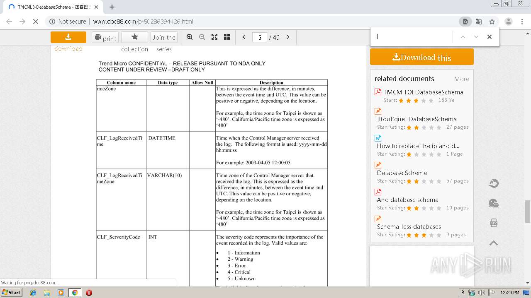Add document to collection with star icon
This screenshot has height=298, width=531.
tap(134, 37)
